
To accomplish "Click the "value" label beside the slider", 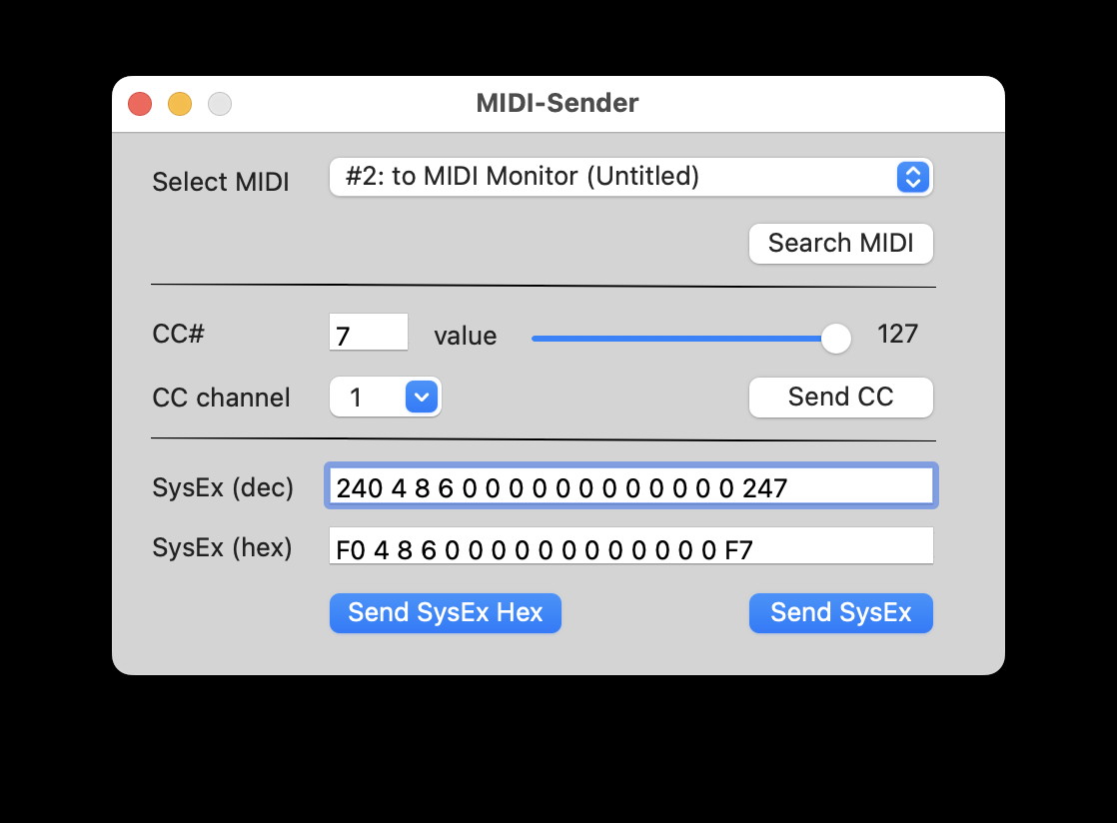I will 465,337.
